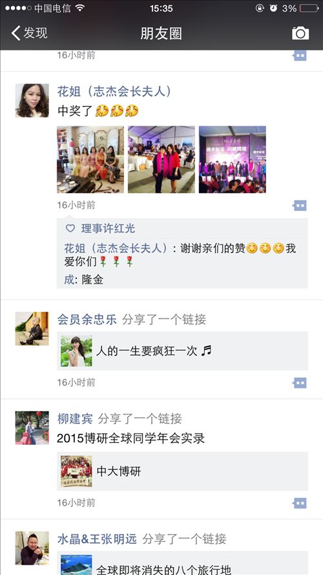
Task: Open the comment bubble on the 柳建宾 post
Action: tap(300, 503)
